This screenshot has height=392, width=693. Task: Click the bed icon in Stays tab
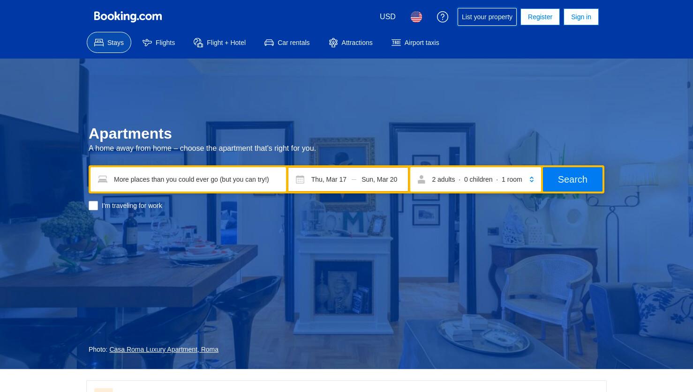tap(99, 43)
